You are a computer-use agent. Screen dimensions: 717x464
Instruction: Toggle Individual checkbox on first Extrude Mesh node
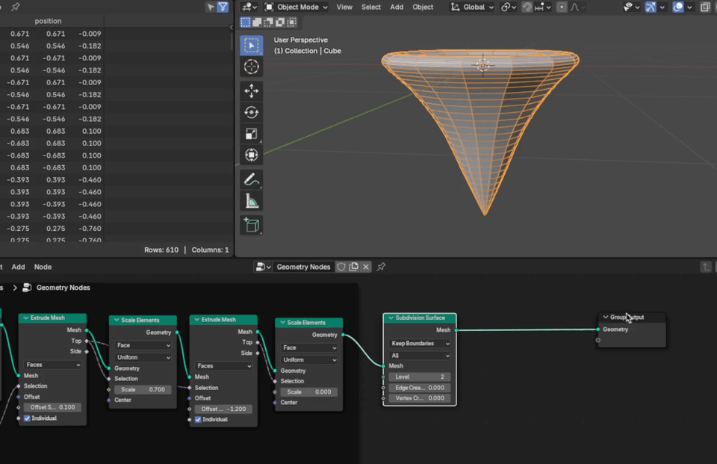(27, 418)
